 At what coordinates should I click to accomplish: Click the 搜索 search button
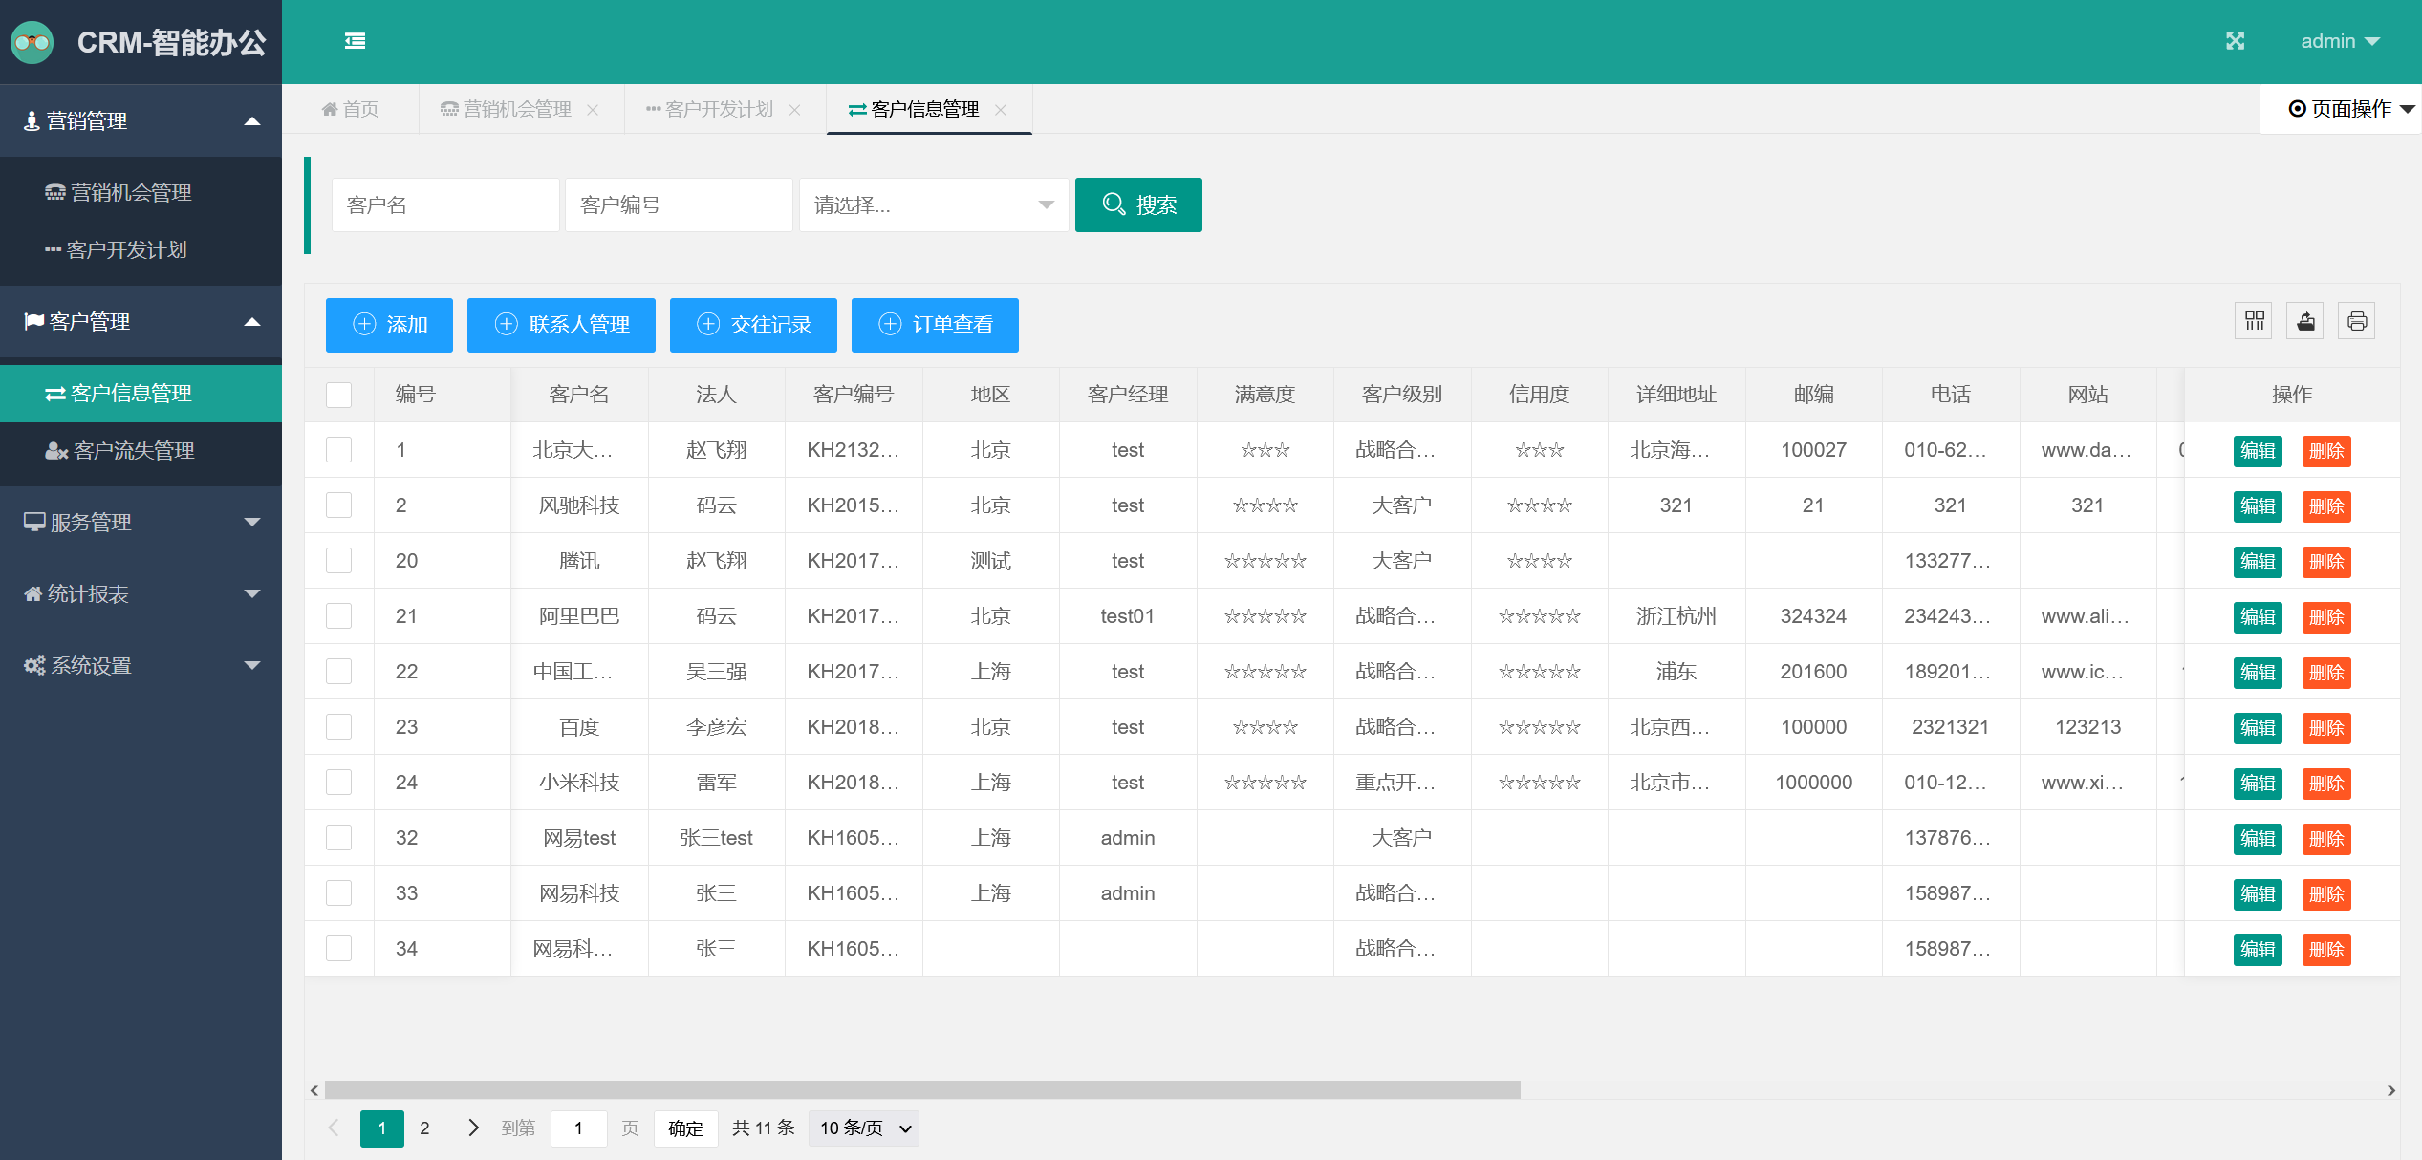click(x=1137, y=204)
